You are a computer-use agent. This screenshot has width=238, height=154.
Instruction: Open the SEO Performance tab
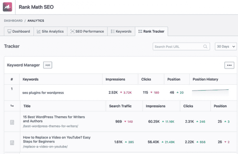(87, 32)
